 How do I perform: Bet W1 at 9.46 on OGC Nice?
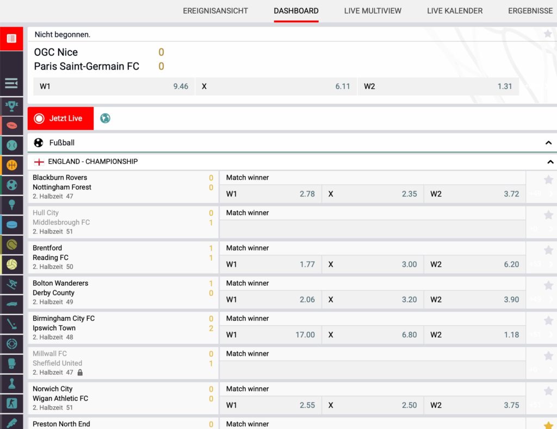pos(114,86)
